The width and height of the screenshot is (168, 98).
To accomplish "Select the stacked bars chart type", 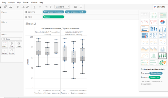I will 153,29.
